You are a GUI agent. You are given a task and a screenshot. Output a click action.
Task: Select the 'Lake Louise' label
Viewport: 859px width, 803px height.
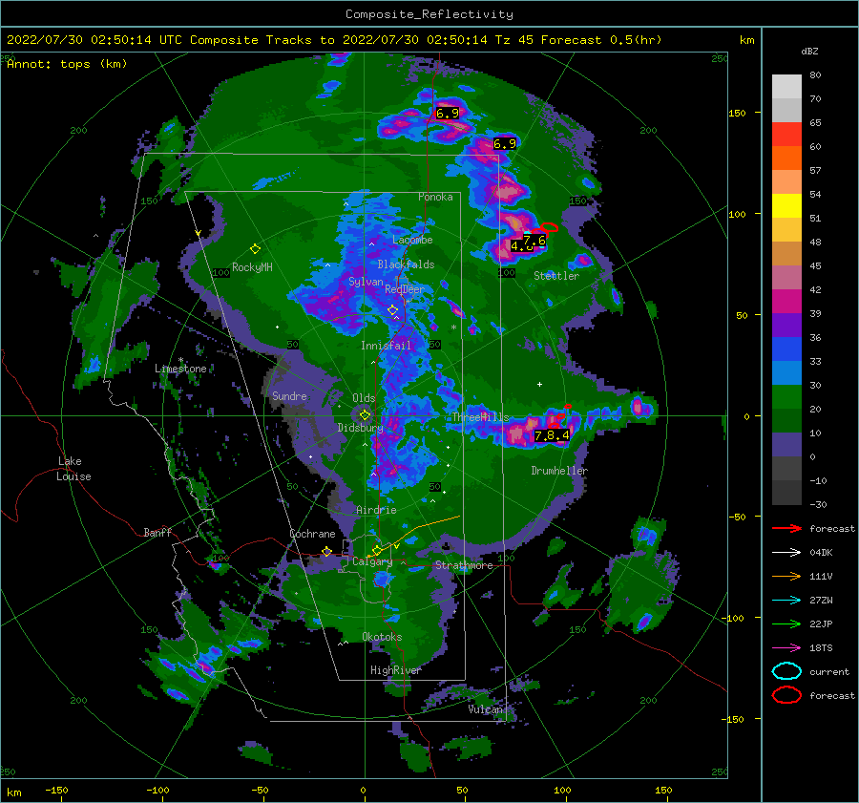73,469
